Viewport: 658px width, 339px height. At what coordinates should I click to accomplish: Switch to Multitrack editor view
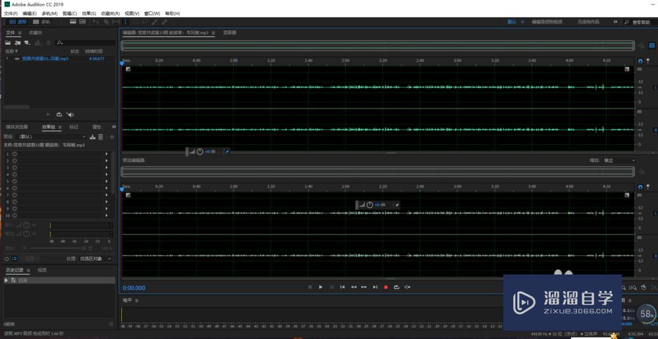(x=41, y=22)
